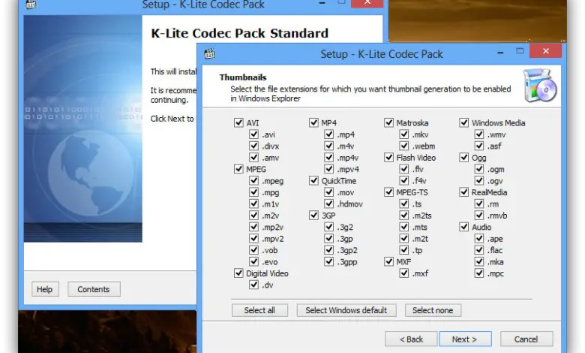Toggle the .asf checkbox
This screenshot has height=353, width=585.
479,146
